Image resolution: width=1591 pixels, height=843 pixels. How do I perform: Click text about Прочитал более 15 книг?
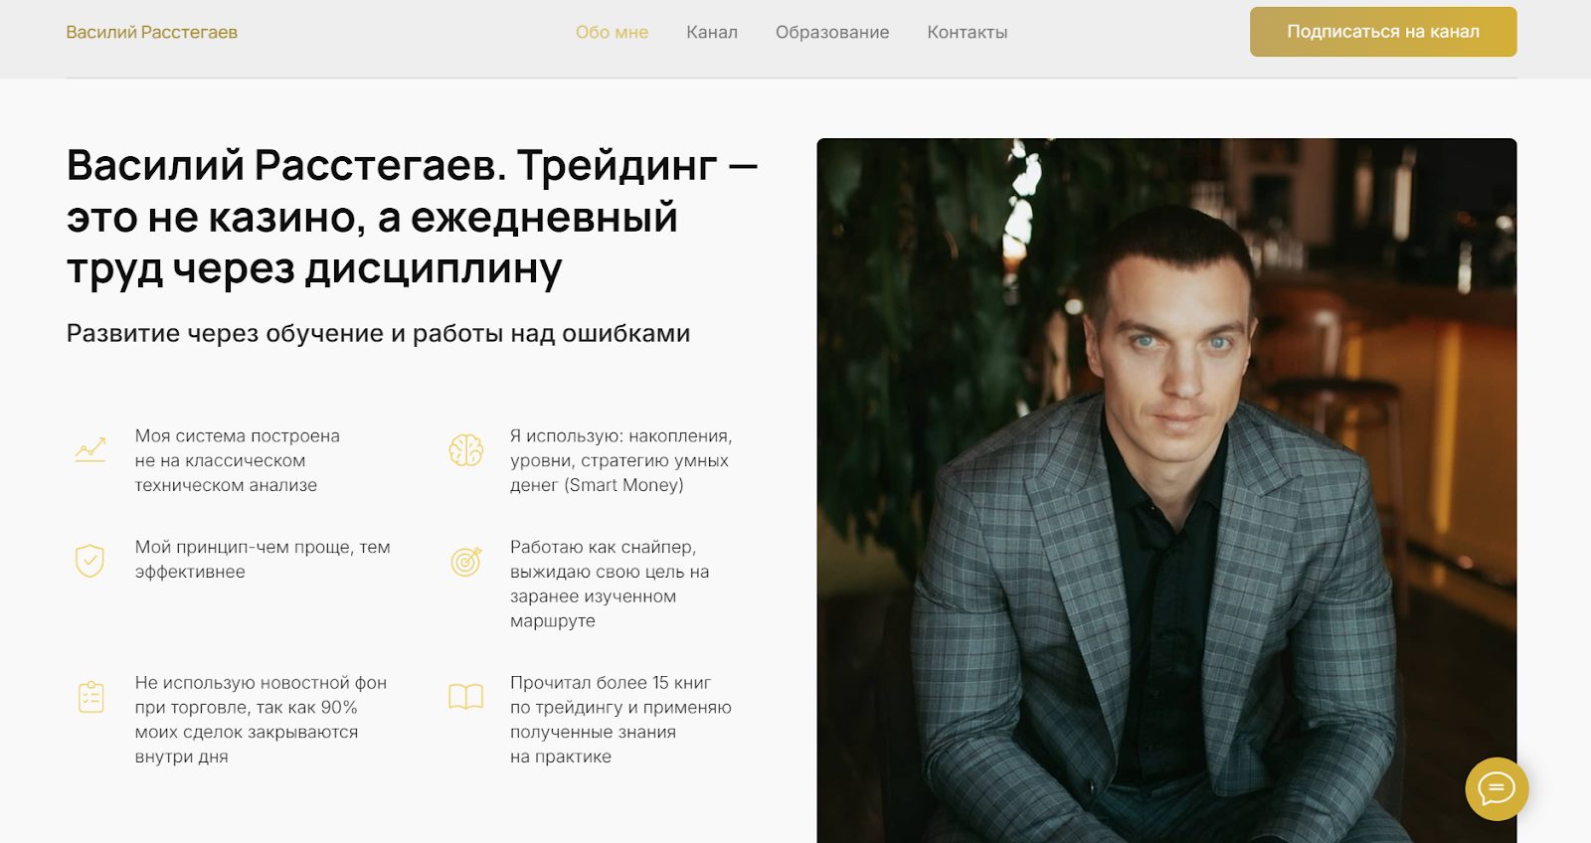[x=620, y=720]
